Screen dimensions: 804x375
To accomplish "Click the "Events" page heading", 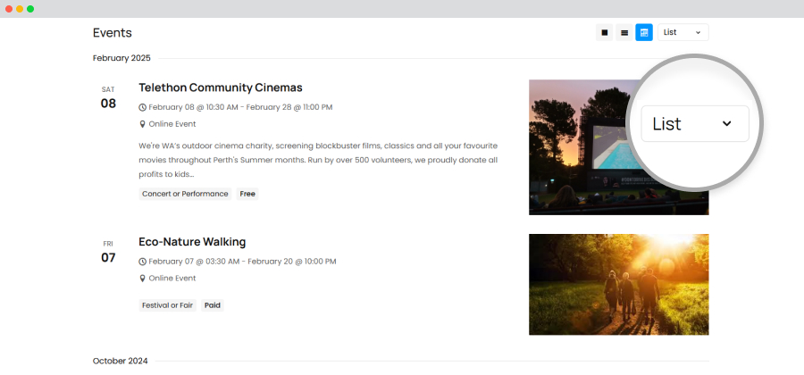I will (x=113, y=33).
